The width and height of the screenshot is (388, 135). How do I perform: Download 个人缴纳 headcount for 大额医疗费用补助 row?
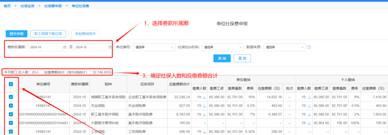309,123
